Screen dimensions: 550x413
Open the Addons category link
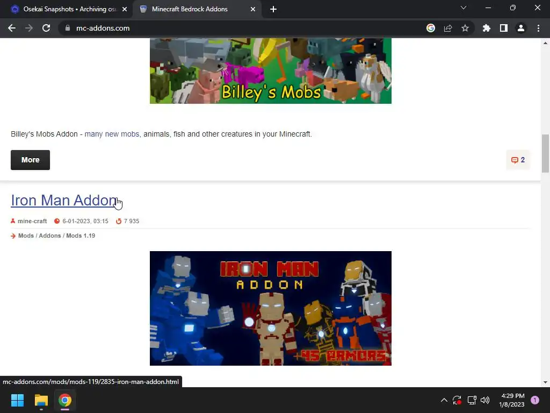point(50,236)
